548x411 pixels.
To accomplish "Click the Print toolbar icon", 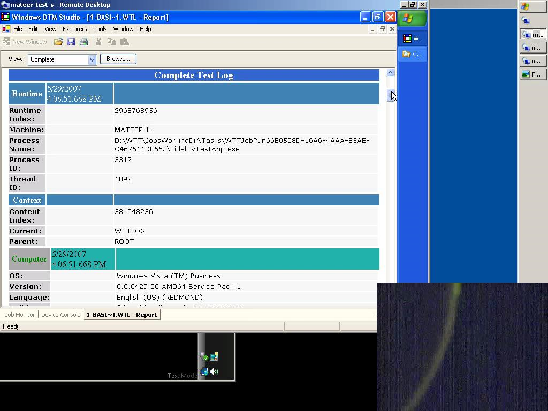I will (83, 42).
